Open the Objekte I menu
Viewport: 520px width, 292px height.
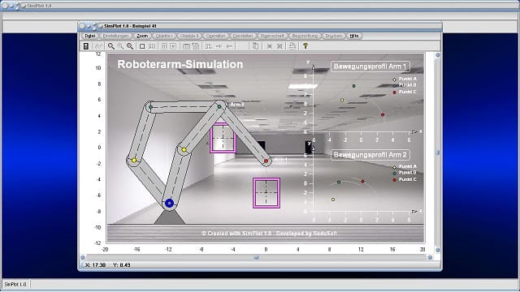[164, 36]
